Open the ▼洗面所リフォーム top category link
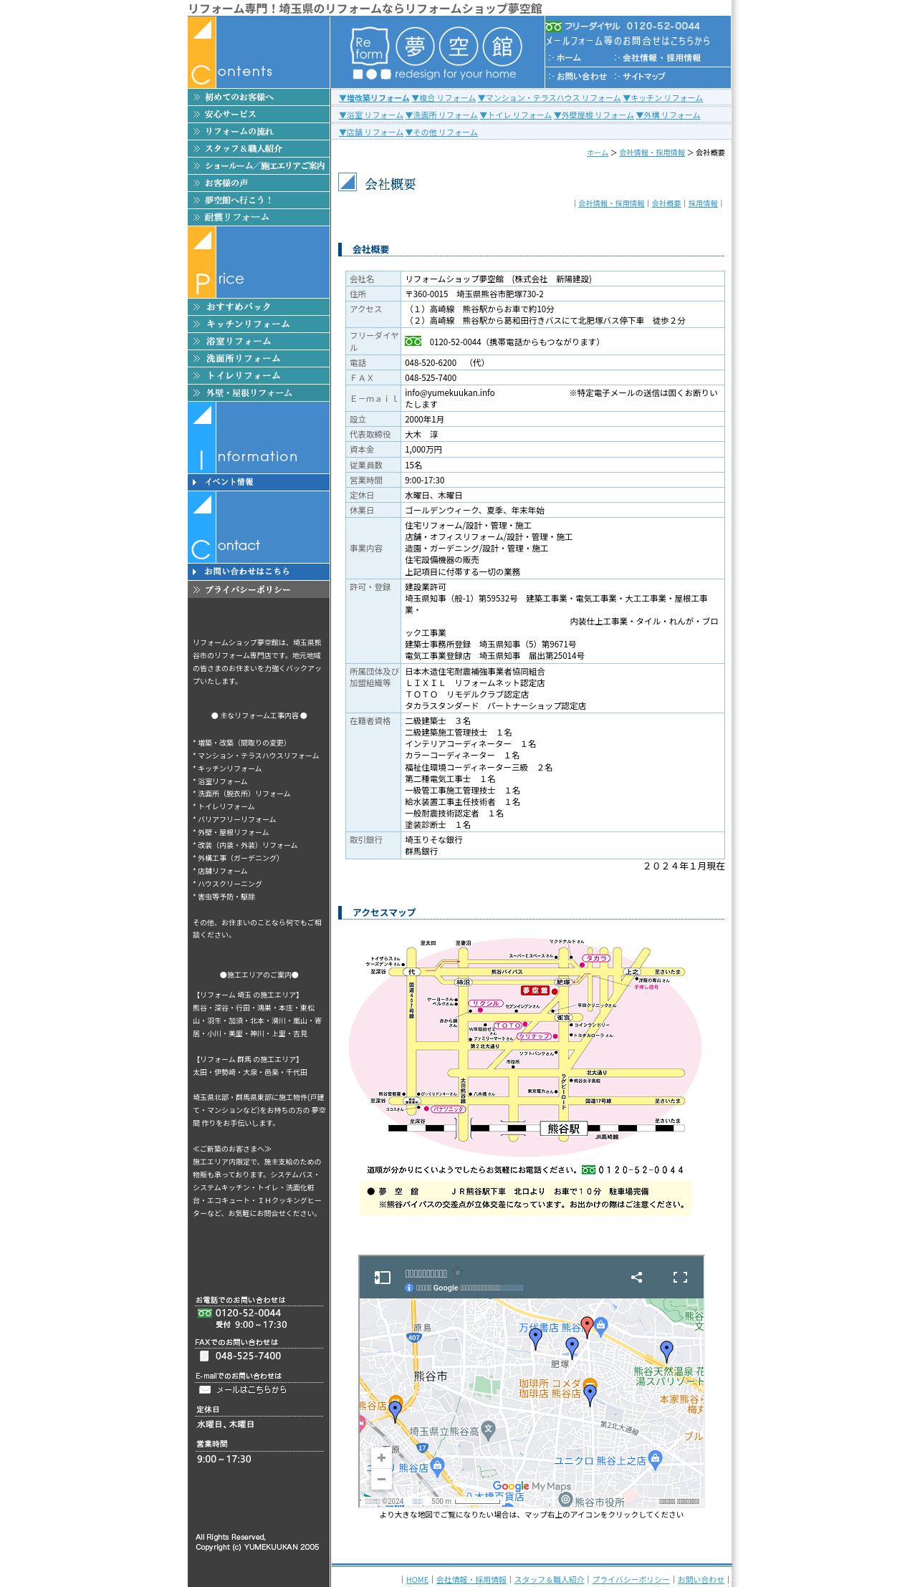This screenshot has height=1587, width=920. click(441, 115)
